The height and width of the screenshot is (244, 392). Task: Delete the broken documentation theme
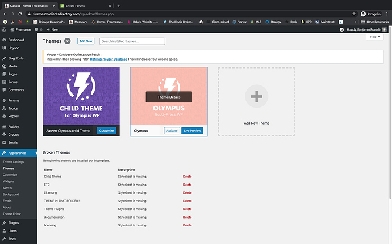coord(187,217)
